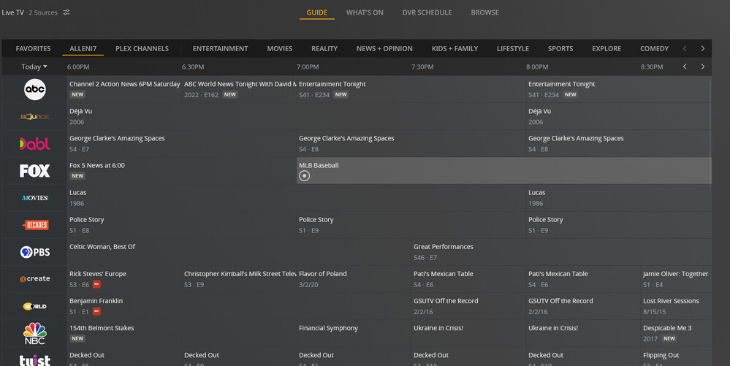Select the Plex Channels category
This screenshot has width=730, height=366.
(142, 48)
